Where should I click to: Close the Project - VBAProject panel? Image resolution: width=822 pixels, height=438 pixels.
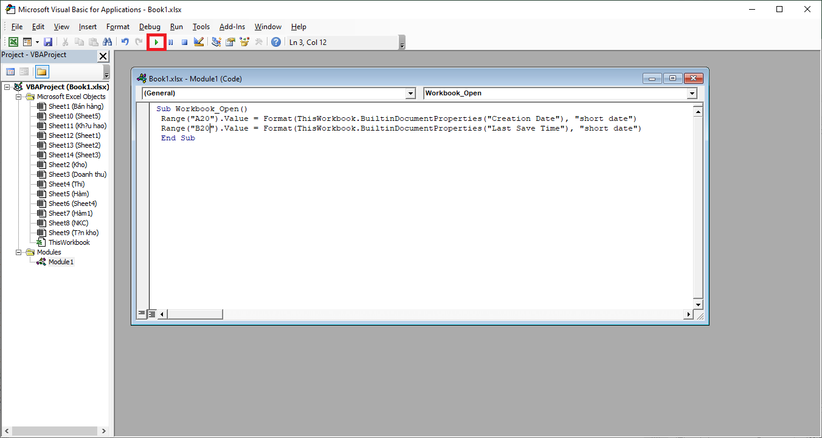point(103,56)
